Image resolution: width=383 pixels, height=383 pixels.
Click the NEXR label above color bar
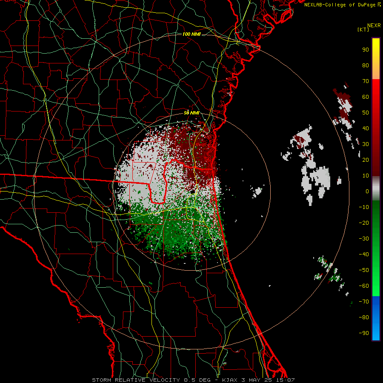[374, 26]
